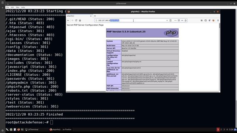Click the fox extension icon in toolbar
This screenshot has width=237, height=133.
click(213, 20)
